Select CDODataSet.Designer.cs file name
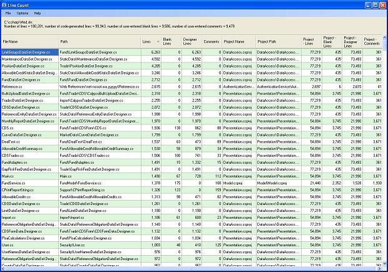 tap(21, 204)
